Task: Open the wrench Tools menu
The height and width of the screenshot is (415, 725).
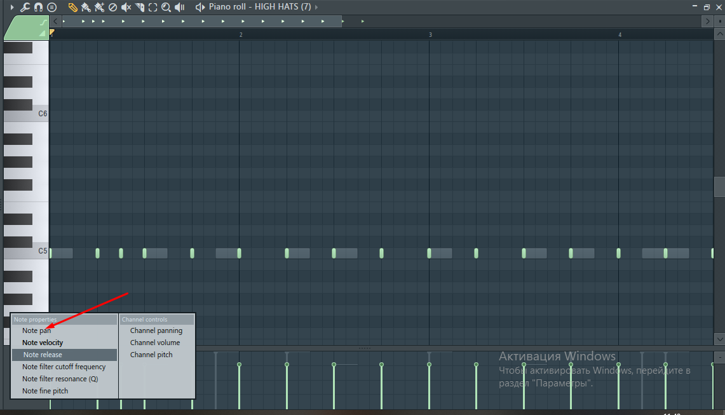Action: tap(25, 7)
